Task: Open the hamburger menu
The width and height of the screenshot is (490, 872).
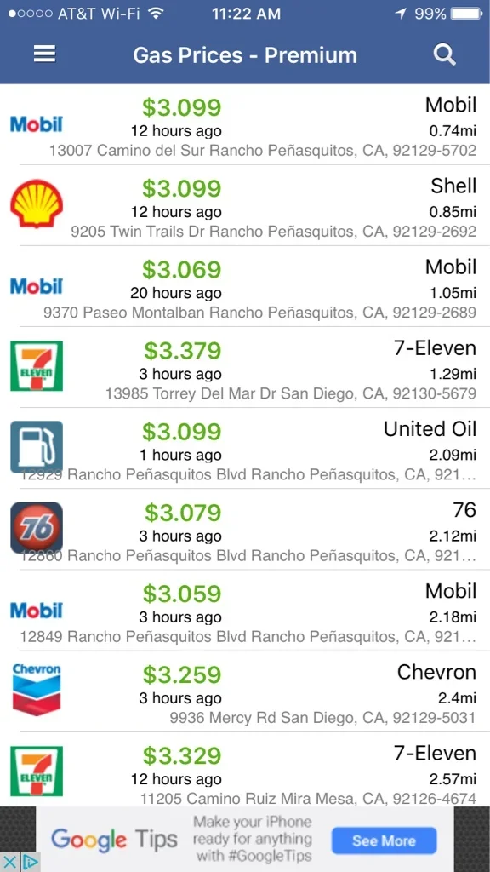Action: coord(44,54)
